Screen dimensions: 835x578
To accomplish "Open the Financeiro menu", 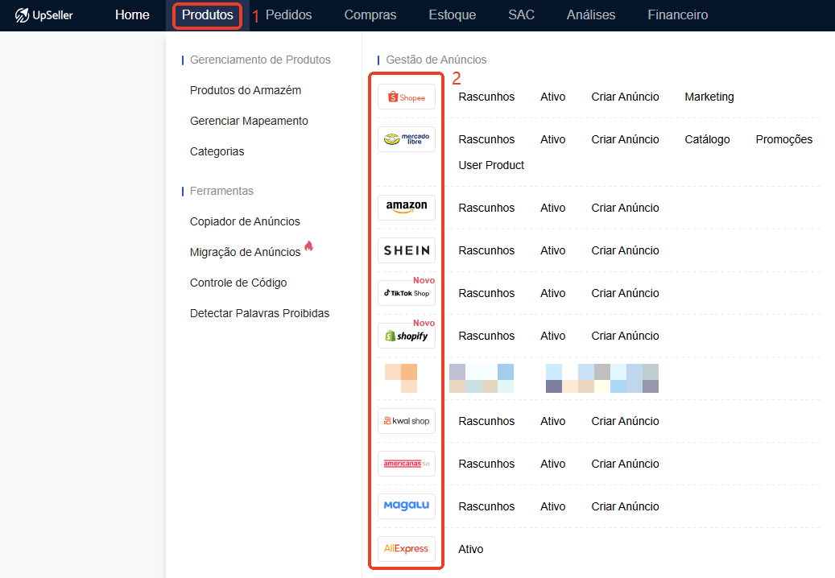I will click(x=677, y=15).
